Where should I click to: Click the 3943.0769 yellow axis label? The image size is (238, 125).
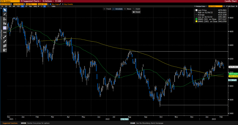pyautogui.click(x=233, y=76)
